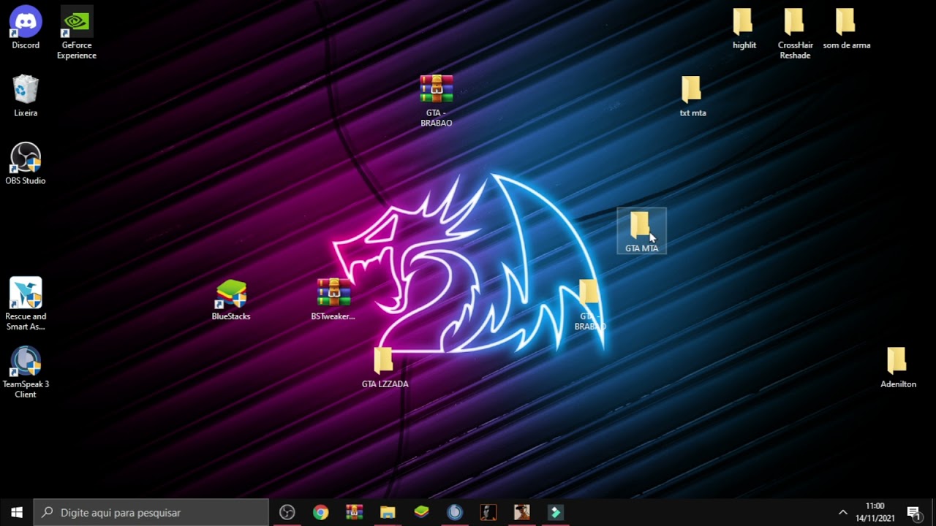
Task: Show hidden system tray icons
Action: point(842,512)
